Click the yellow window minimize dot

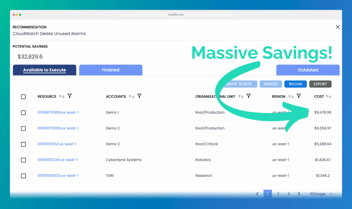17,15
